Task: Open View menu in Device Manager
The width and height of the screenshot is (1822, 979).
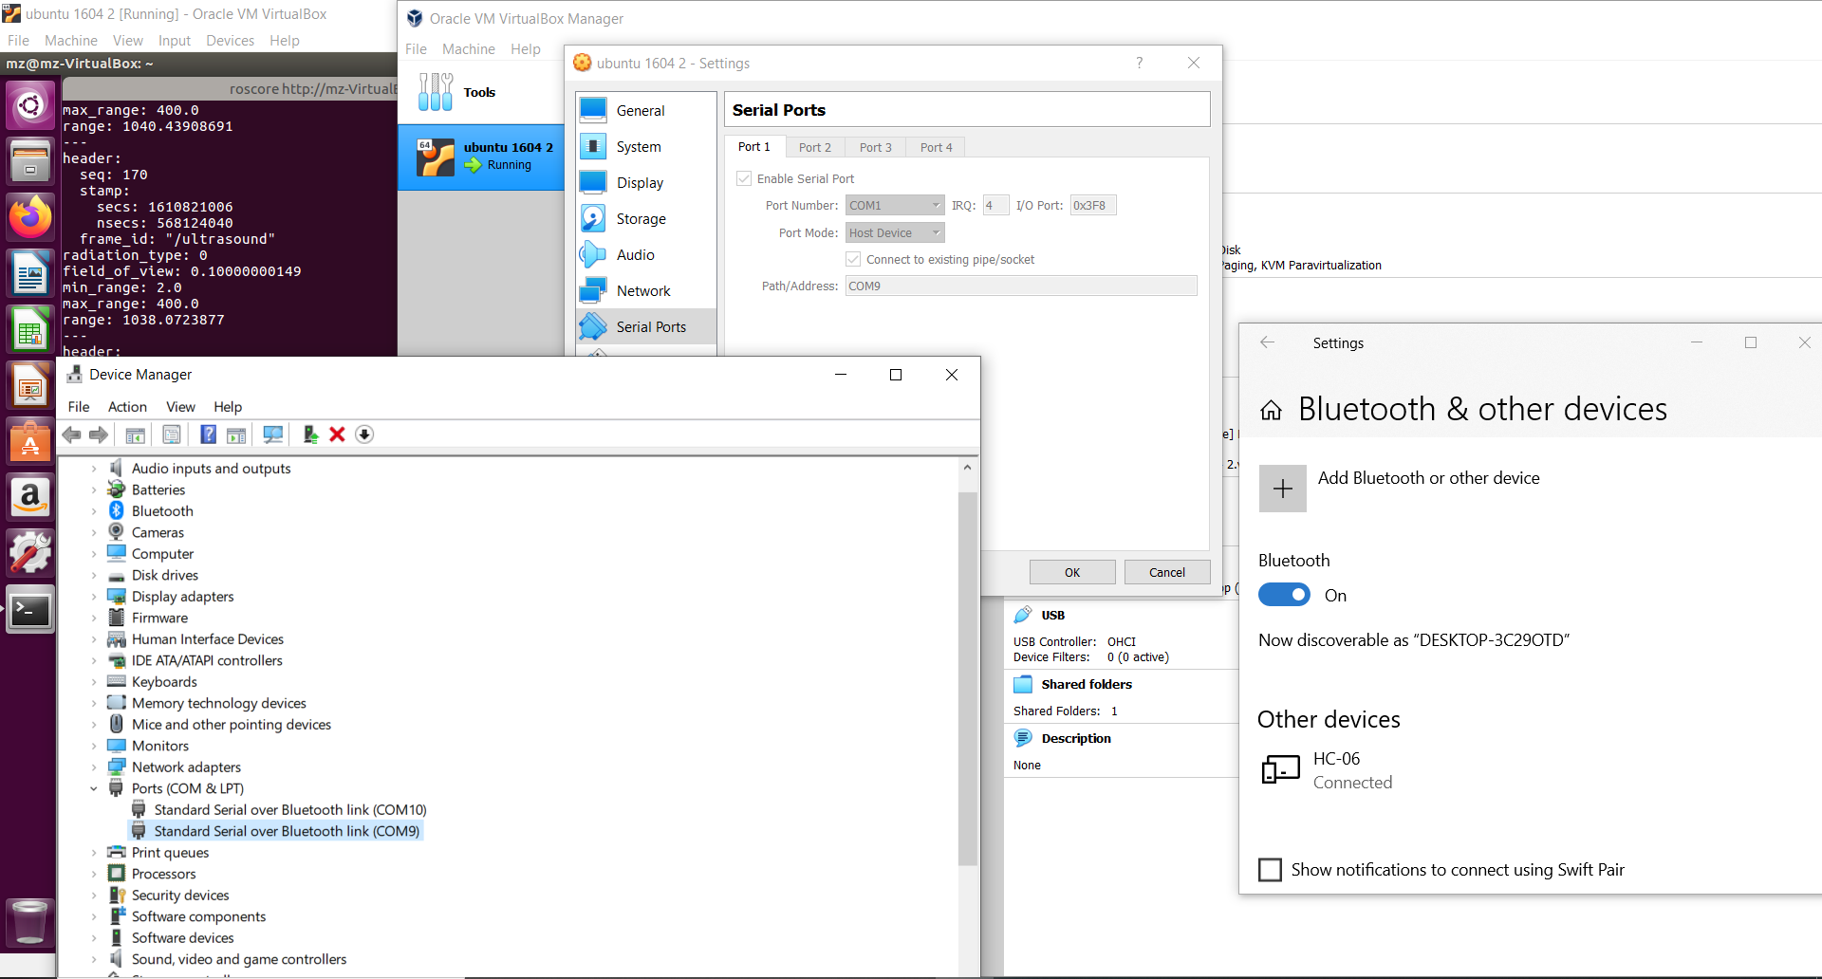Action: pos(180,407)
